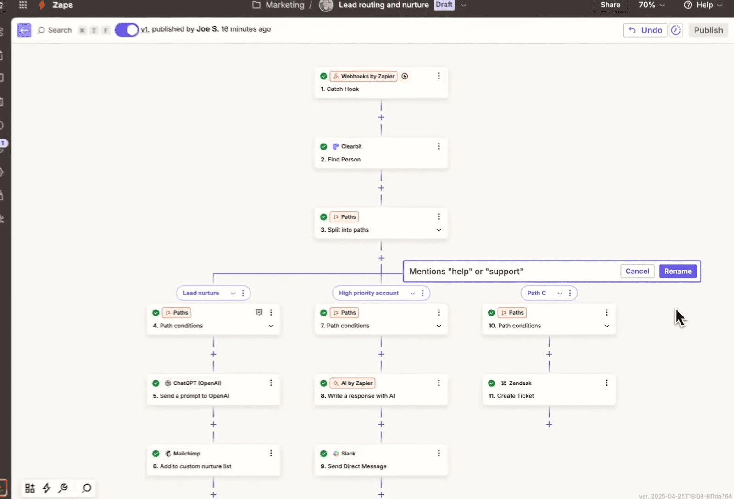Add a new path below Split into paths
Image resolution: width=734 pixels, height=499 pixels.
(x=381, y=258)
